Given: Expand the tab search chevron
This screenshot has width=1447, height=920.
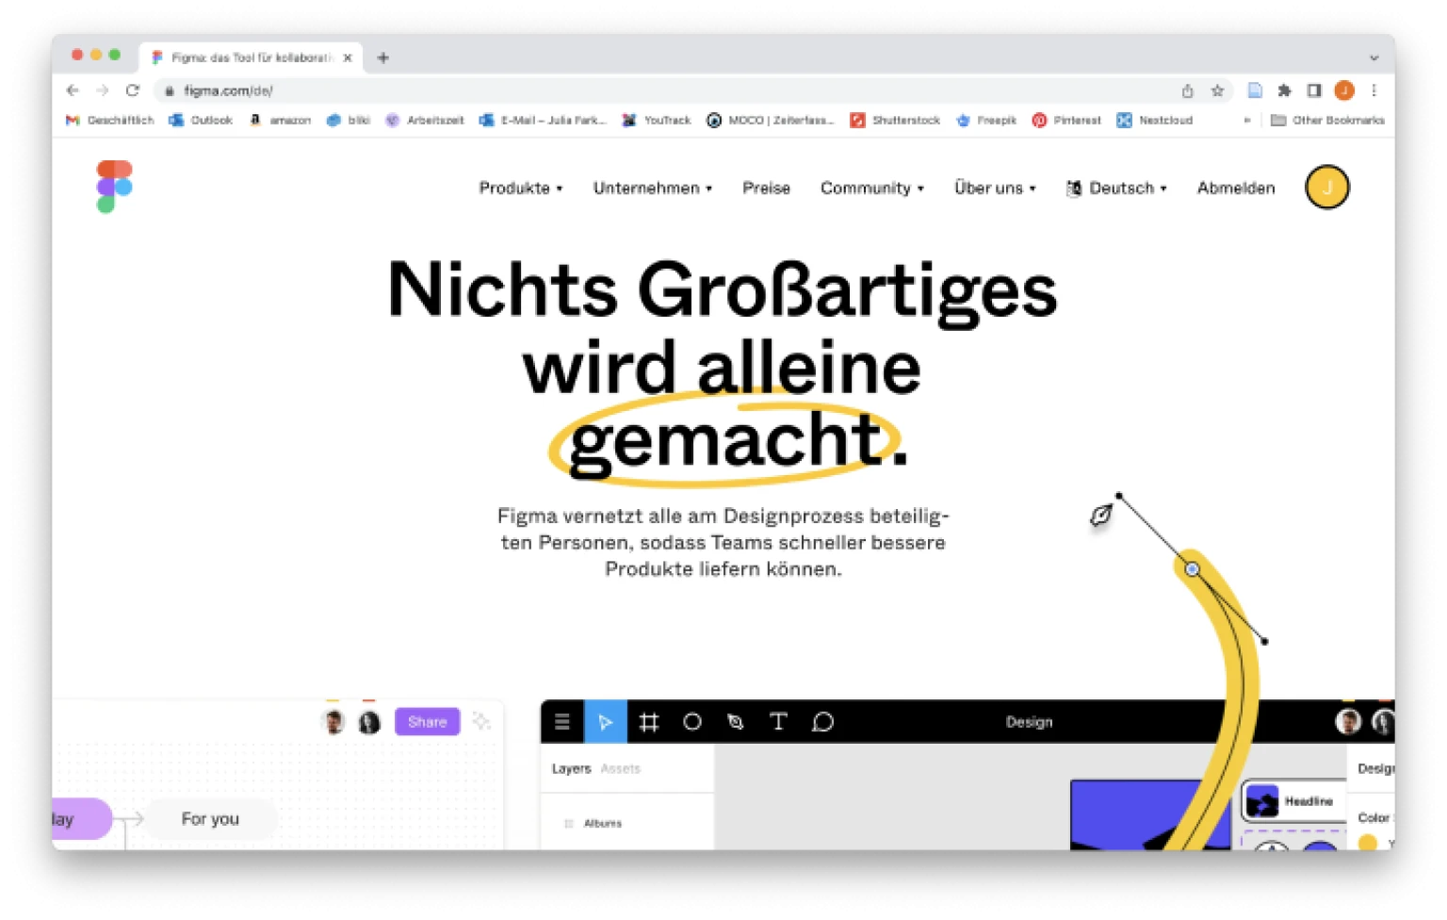Looking at the screenshot, I should (1374, 57).
